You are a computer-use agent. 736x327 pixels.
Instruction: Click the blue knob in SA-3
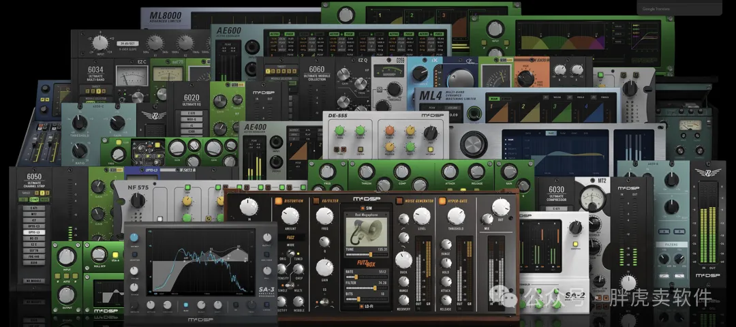(135, 237)
